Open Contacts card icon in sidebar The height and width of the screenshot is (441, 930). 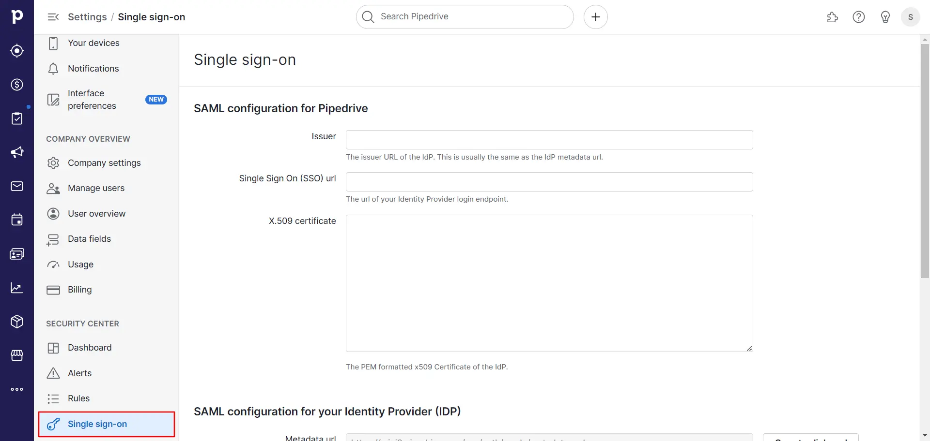[x=17, y=254]
